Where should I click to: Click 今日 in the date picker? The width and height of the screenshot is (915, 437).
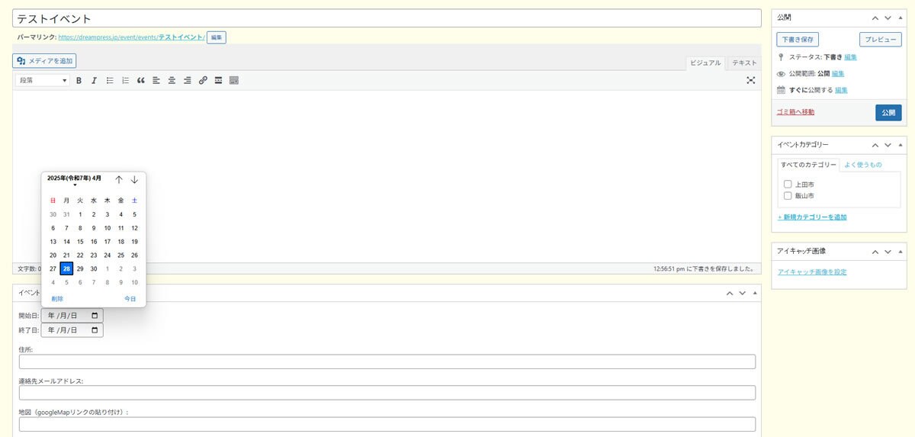[130, 299]
